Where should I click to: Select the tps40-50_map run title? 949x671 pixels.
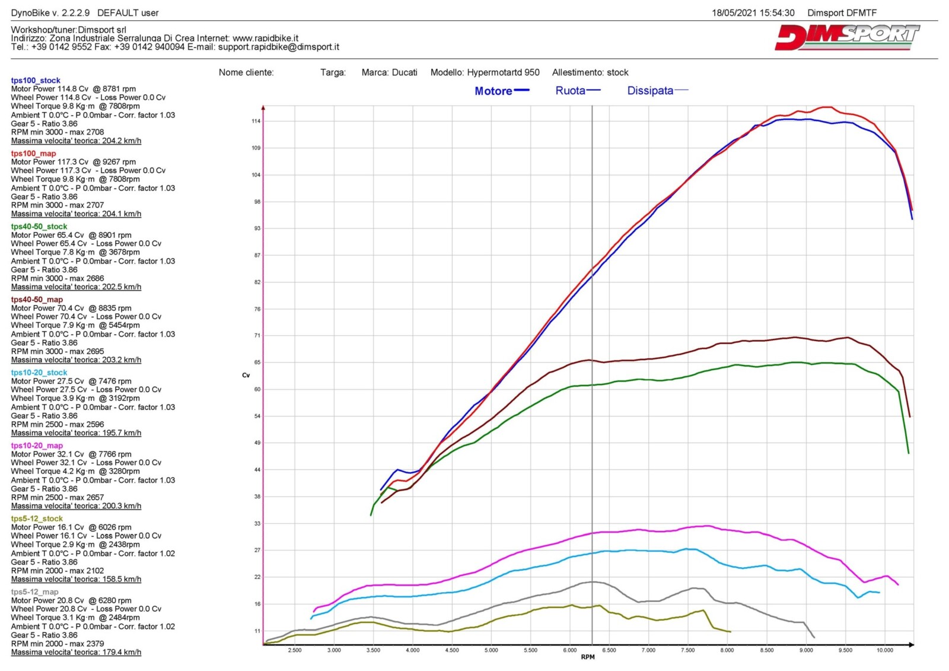37,300
